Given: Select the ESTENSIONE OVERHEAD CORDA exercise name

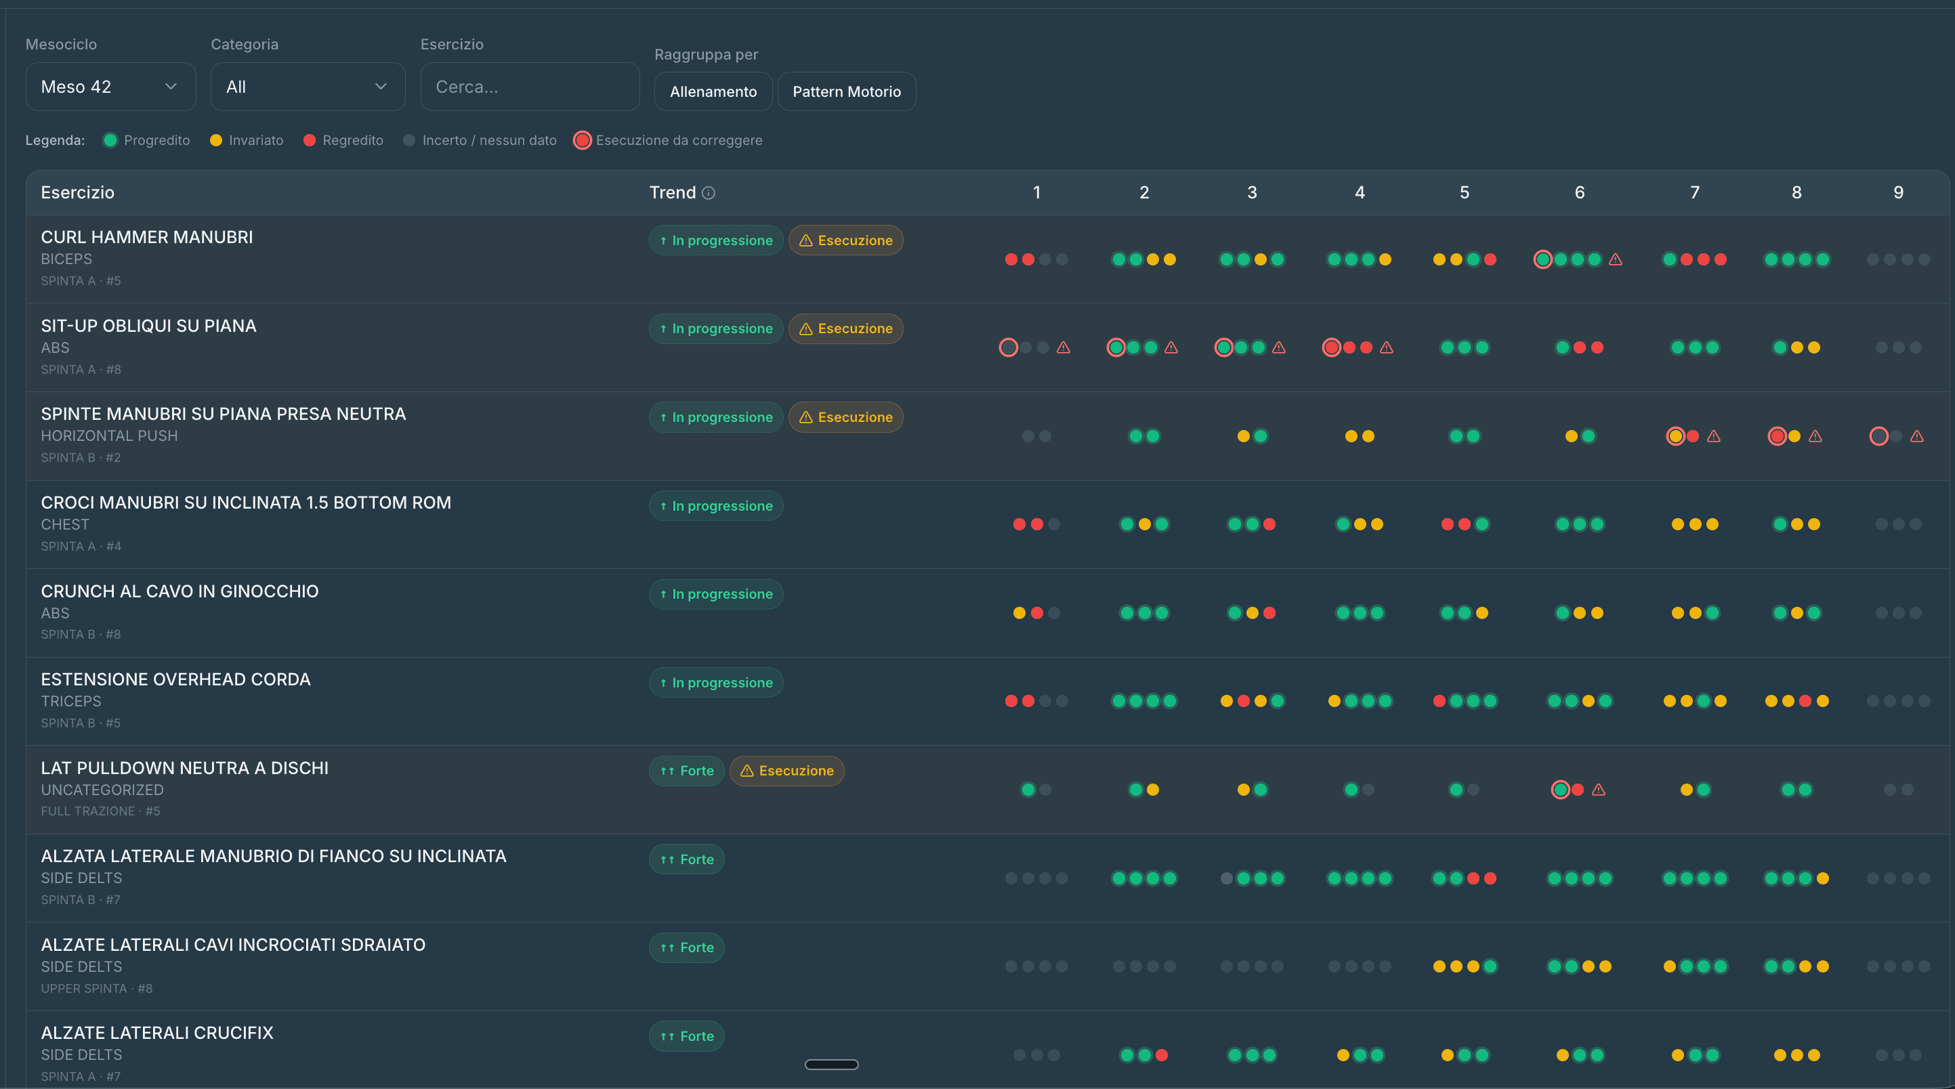Looking at the screenshot, I should (x=176, y=680).
